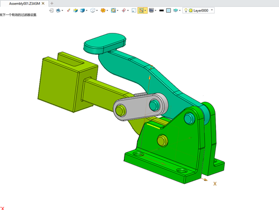
Task: Click the exit/return icon at toolbar start
Action: tap(51, 11)
